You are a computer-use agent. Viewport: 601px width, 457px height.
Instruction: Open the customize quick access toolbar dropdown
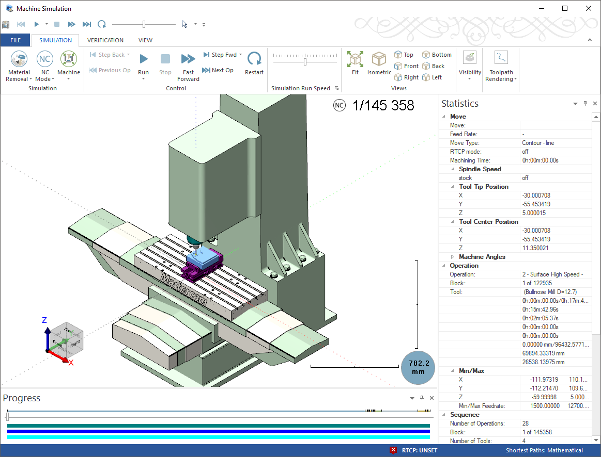tap(204, 24)
